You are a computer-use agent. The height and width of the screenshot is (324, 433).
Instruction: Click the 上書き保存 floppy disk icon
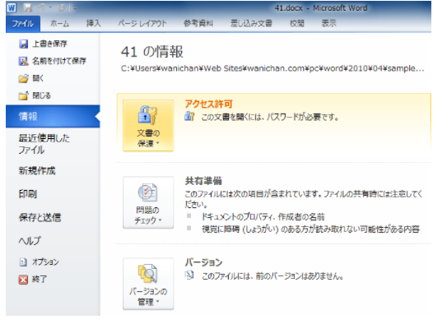(x=24, y=44)
